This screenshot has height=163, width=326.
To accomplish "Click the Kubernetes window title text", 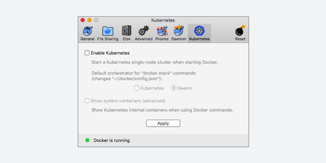I will pyautogui.click(x=163, y=20).
